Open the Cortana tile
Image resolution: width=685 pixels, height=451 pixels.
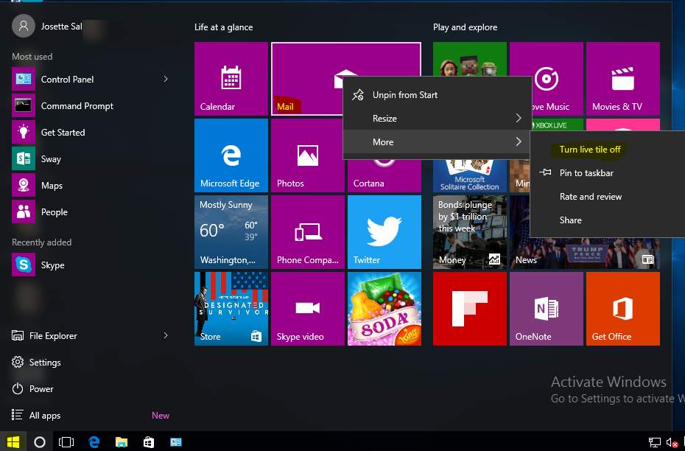pos(384,175)
